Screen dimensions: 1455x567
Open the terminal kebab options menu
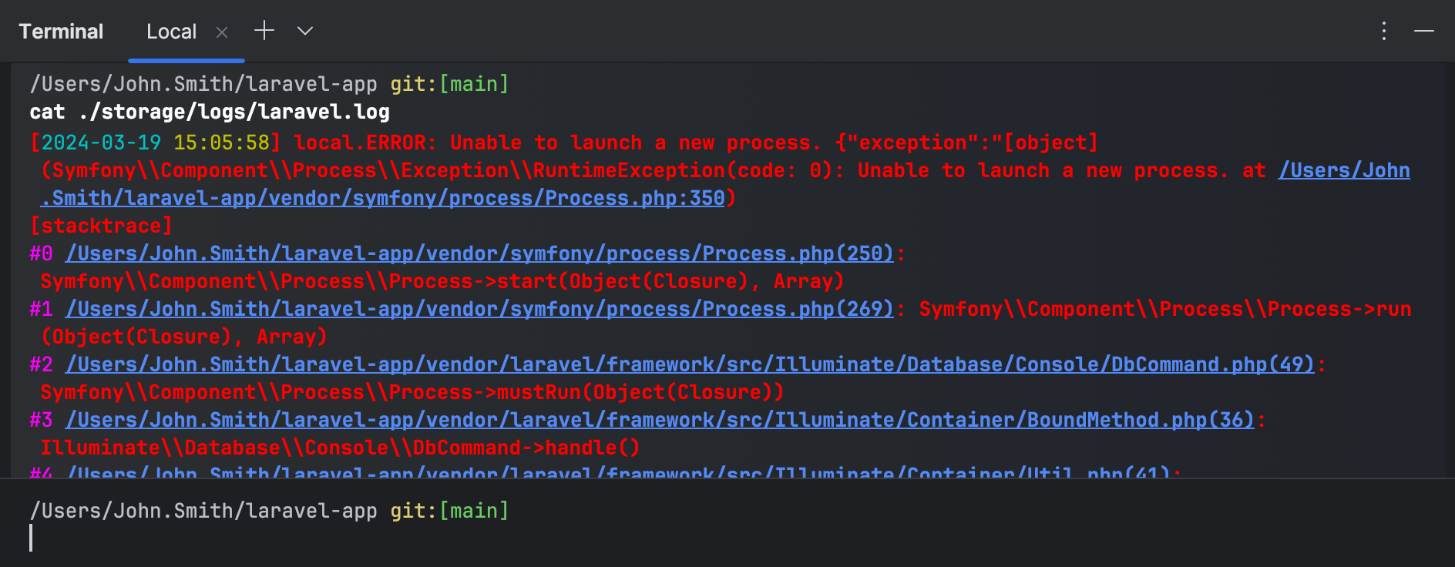click(1384, 31)
